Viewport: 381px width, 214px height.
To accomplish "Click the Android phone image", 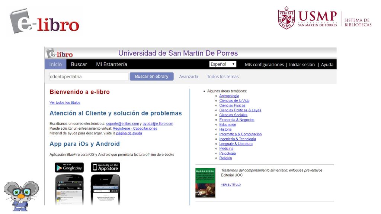I will click(69, 190).
